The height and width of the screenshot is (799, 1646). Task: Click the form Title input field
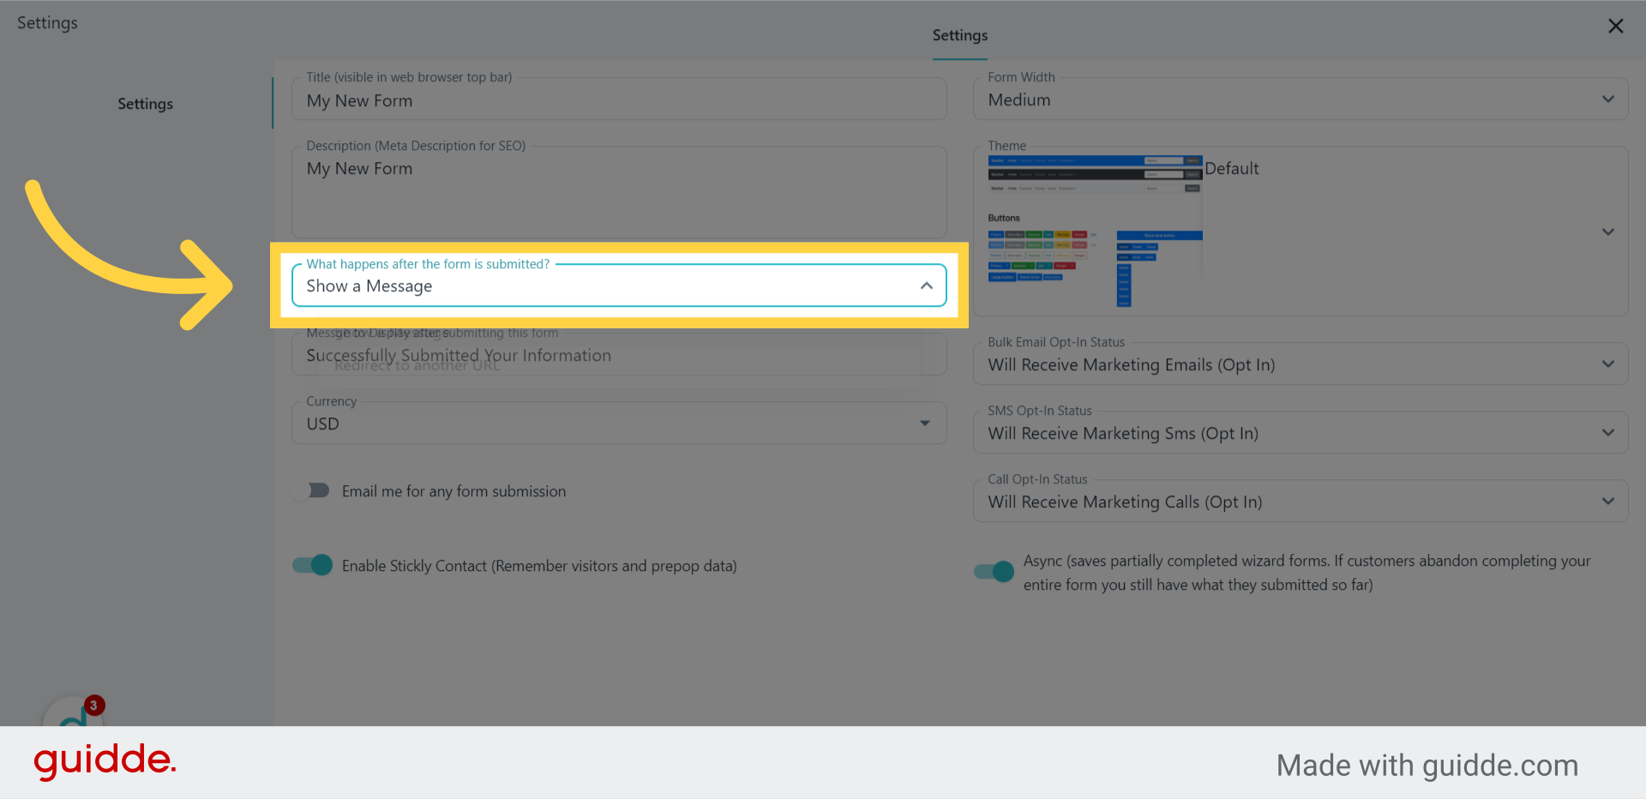point(617,101)
